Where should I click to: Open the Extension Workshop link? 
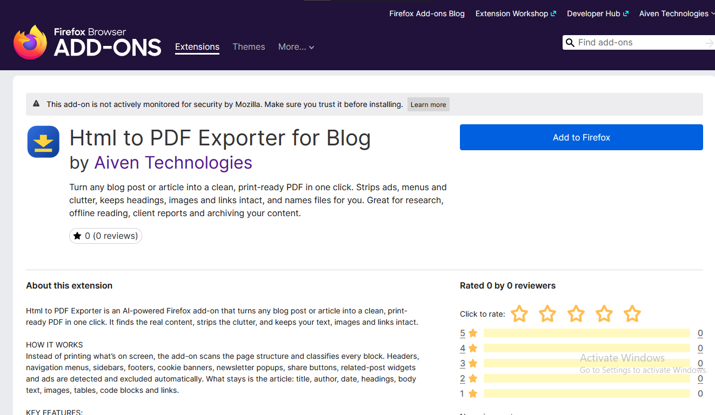click(516, 14)
